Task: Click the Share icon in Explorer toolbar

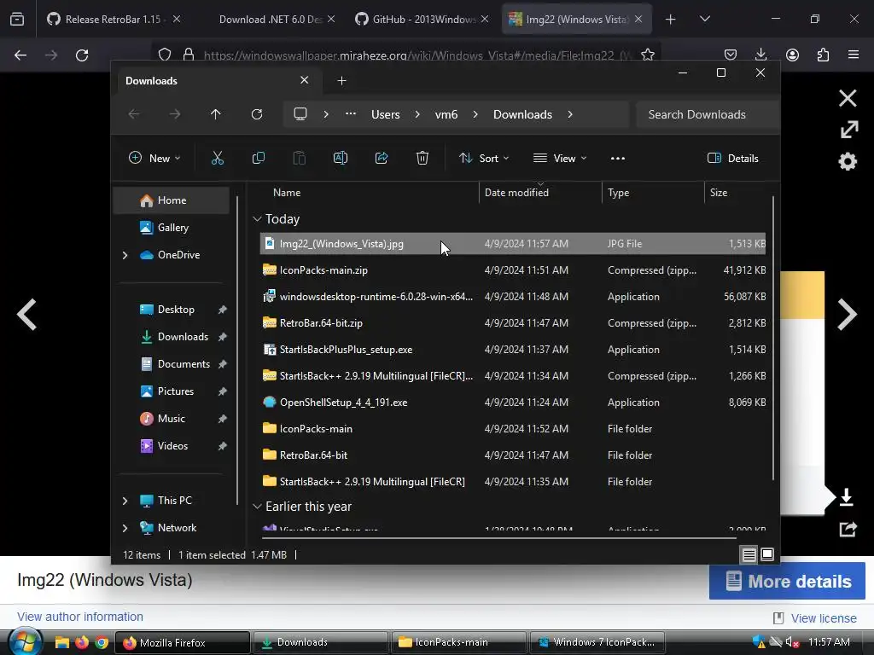Action: [x=382, y=158]
